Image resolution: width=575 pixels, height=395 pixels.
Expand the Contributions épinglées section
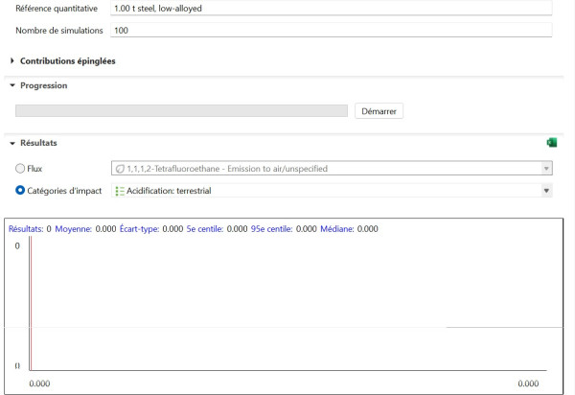click(x=12, y=61)
